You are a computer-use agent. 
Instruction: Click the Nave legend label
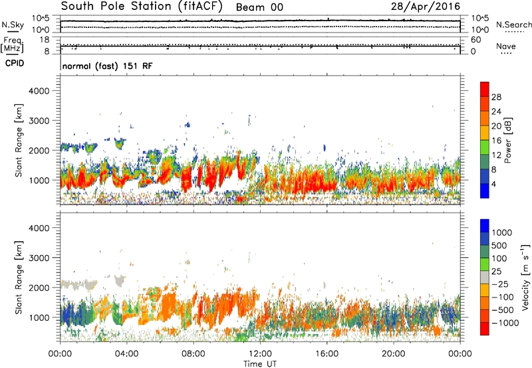tap(506, 46)
